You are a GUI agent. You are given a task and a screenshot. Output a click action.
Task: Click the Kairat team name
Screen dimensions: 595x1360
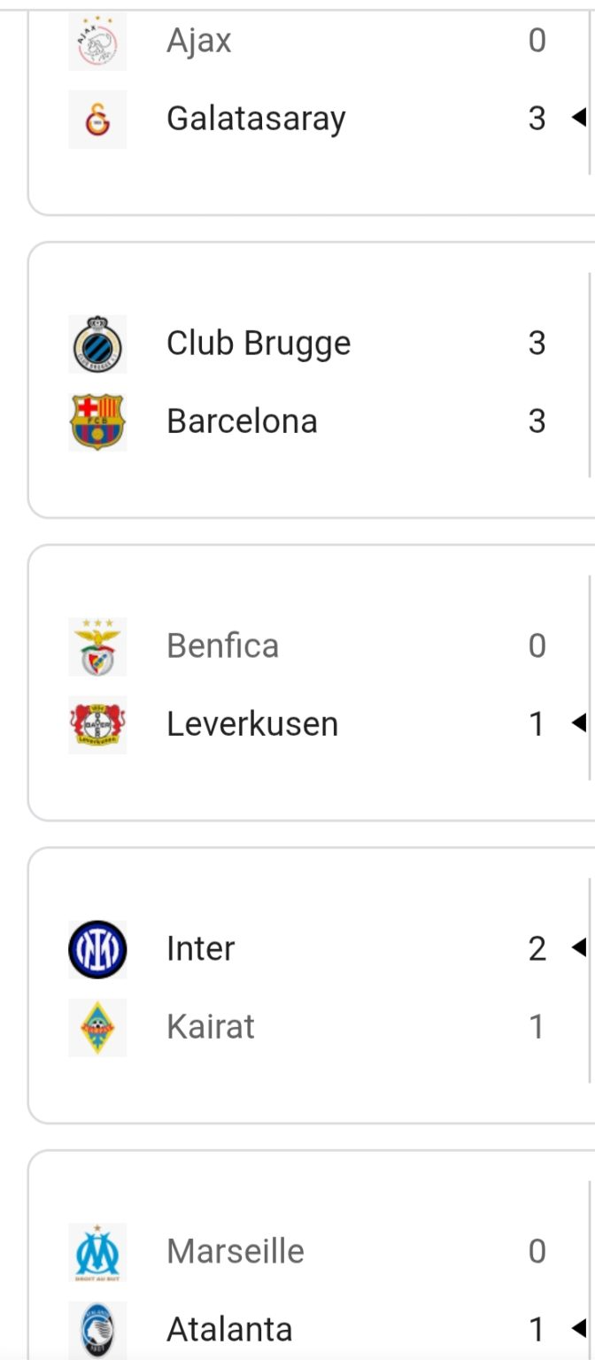pos(211,1027)
